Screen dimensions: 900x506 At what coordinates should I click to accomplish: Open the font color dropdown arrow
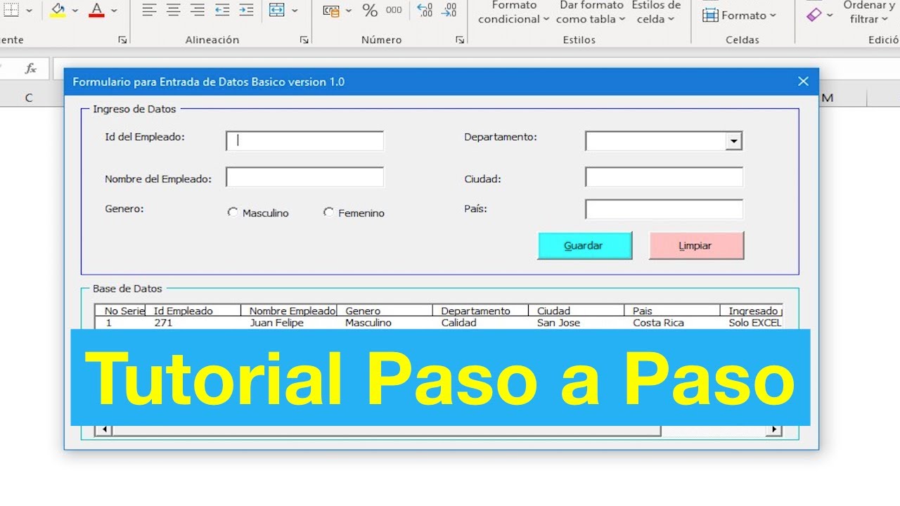[x=114, y=11]
